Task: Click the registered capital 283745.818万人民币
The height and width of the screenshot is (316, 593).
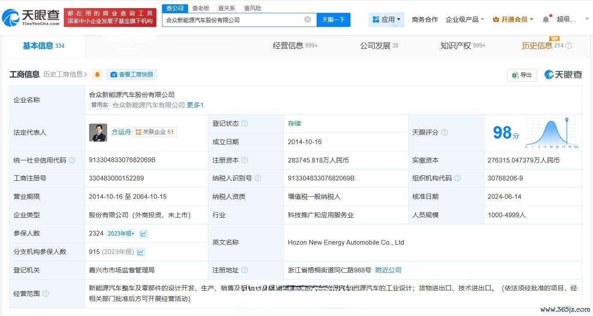Action: [318, 160]
